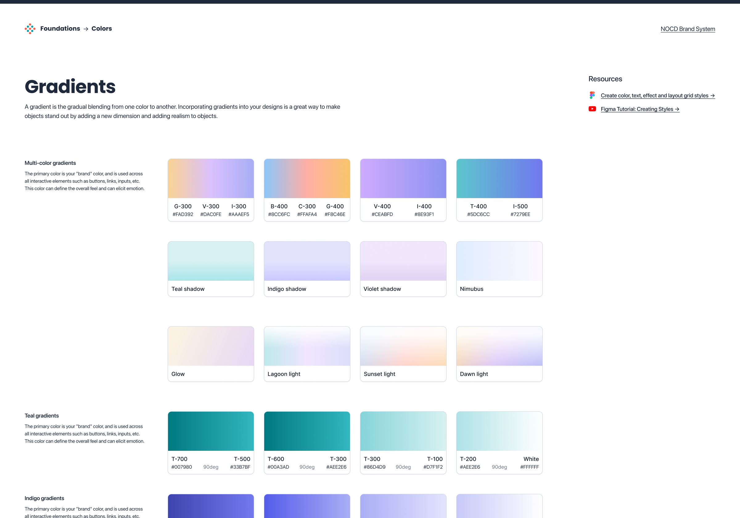Click the YouTube icon under Resources
Image resolution: width=740 pixels, height=518 pixels.
click(x=592, y=109)
